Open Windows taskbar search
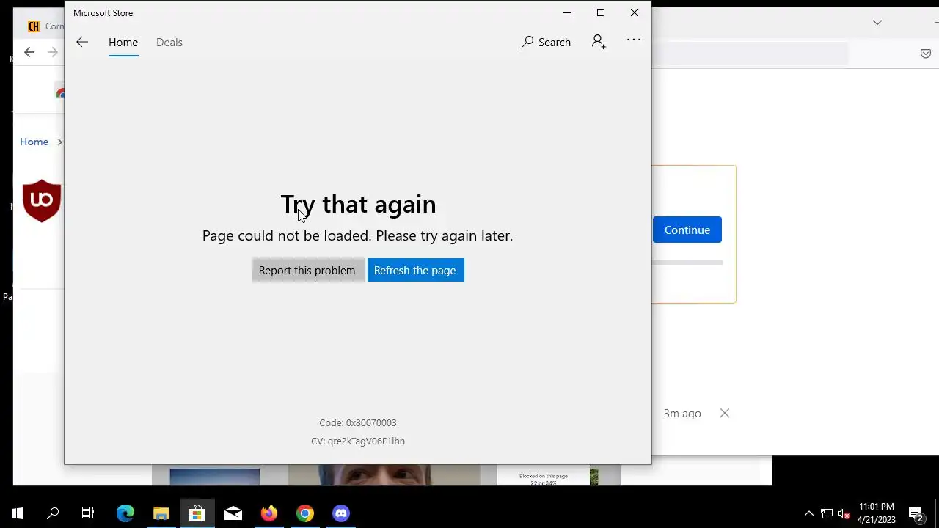The width and height of the screenshot is (939, 528). click(53, 513)
